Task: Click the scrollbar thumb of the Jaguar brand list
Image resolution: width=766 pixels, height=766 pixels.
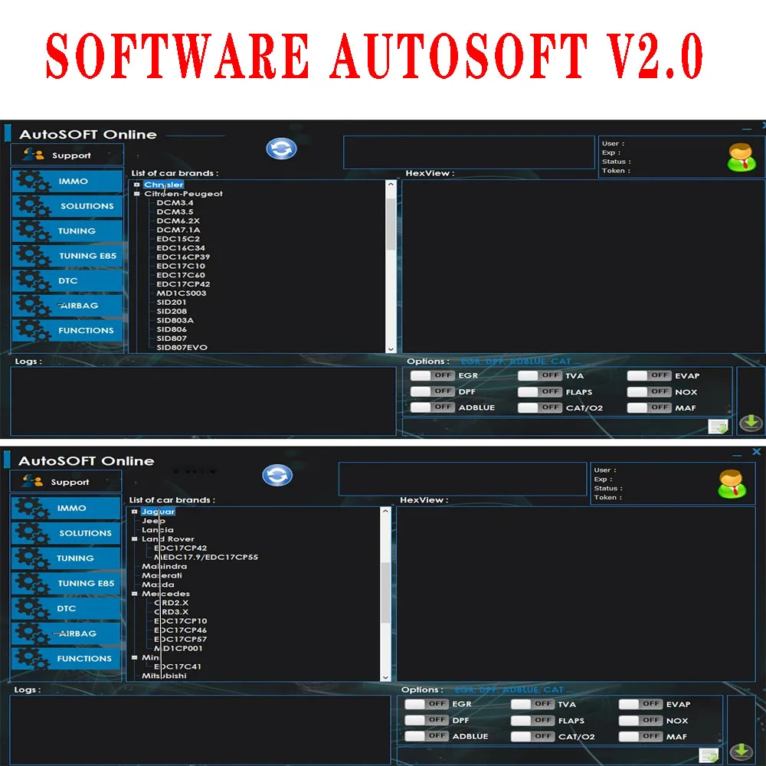Action: [385, 592]
